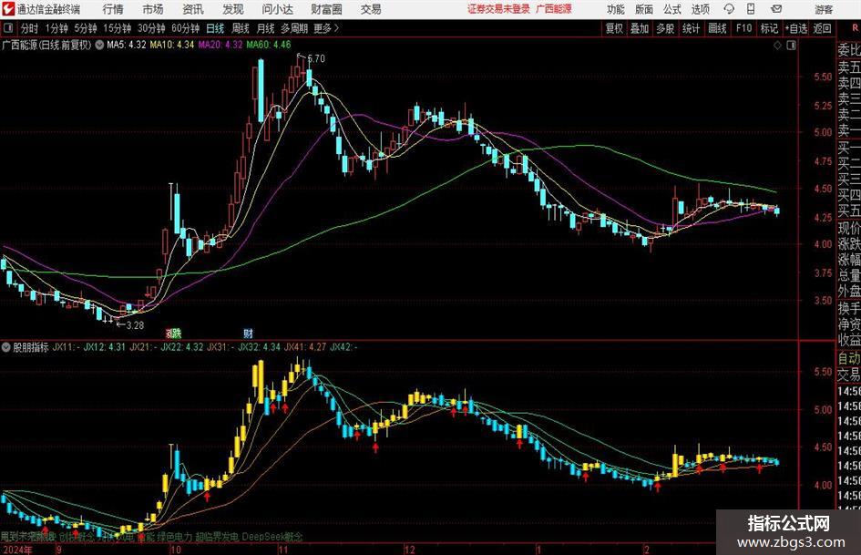Switch to the 月线 period tab
Screen dimensions: 861x555
pos(266,28)
